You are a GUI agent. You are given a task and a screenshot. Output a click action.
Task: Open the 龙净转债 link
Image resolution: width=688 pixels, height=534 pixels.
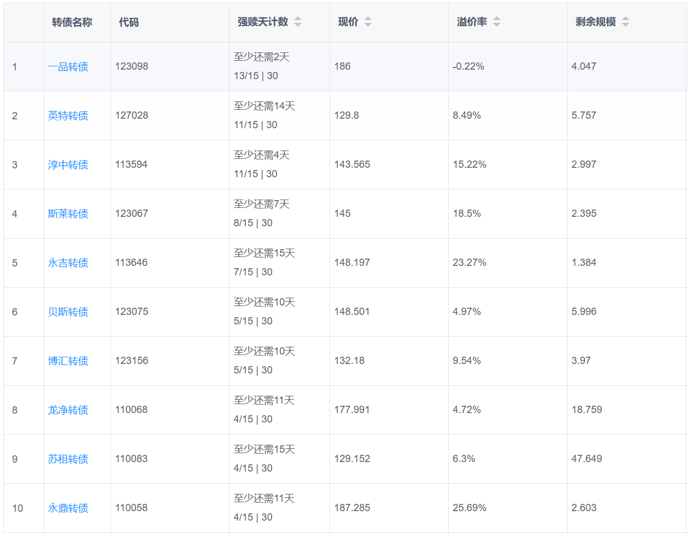point(68,410)
